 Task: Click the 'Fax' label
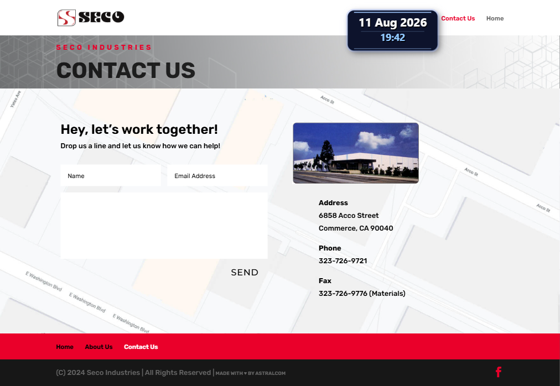[x=325, y=281]
